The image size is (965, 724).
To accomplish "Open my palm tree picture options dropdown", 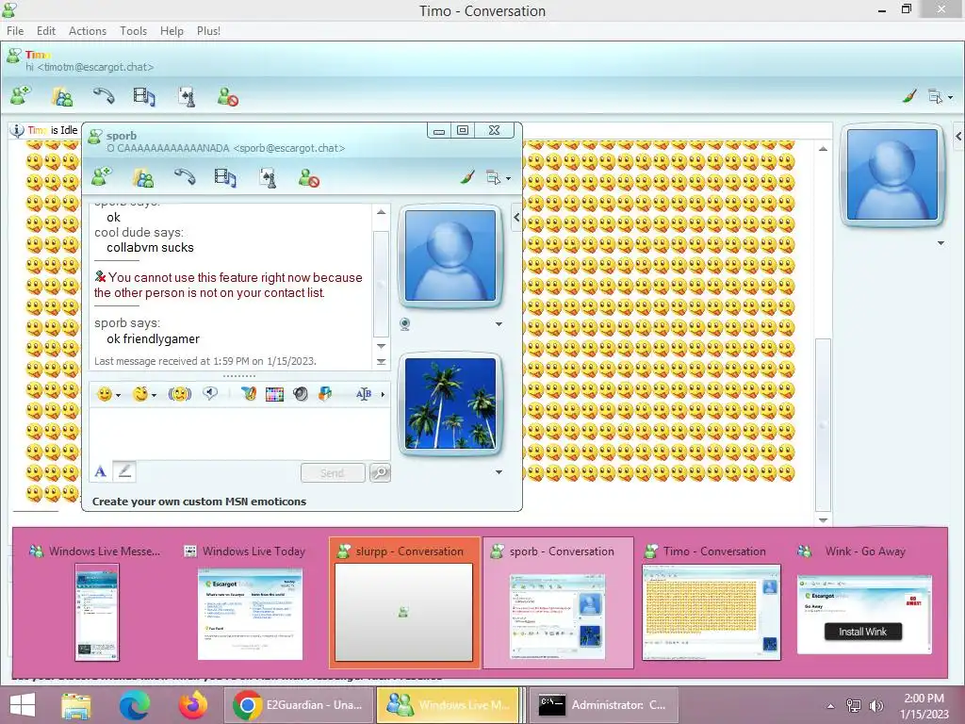I will 499,472.
